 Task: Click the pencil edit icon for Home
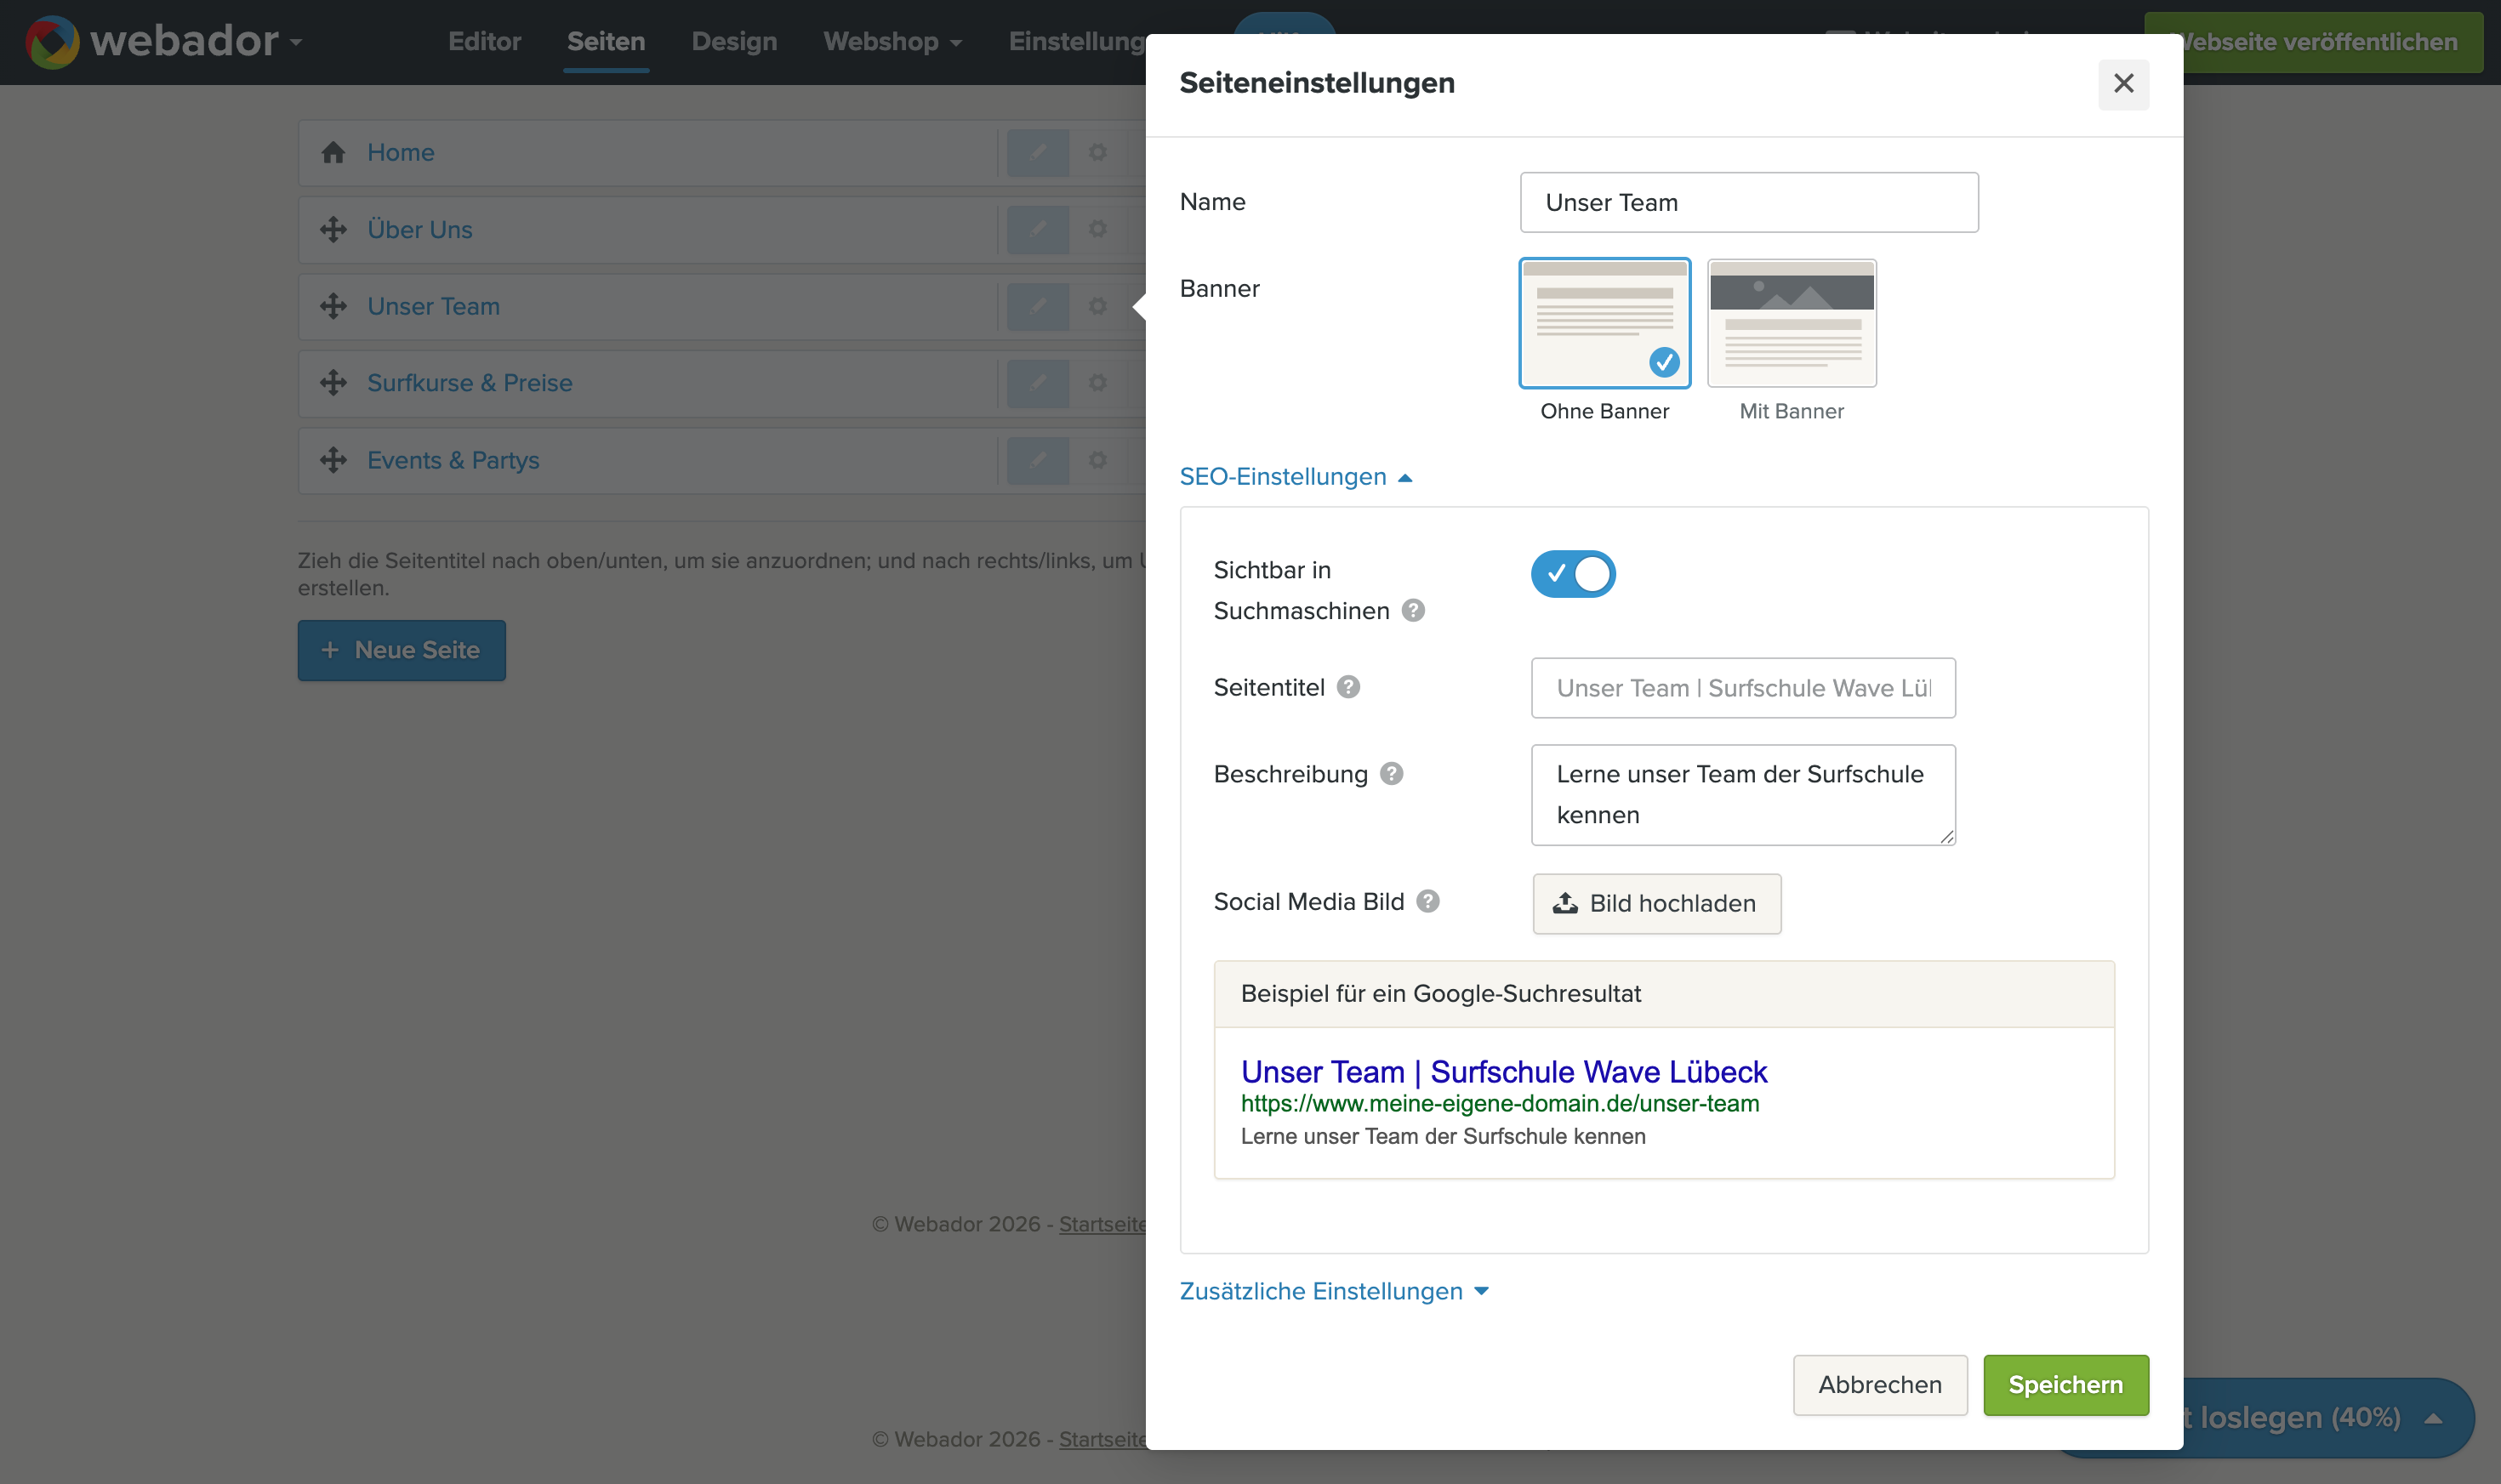tap(1037, 152)
